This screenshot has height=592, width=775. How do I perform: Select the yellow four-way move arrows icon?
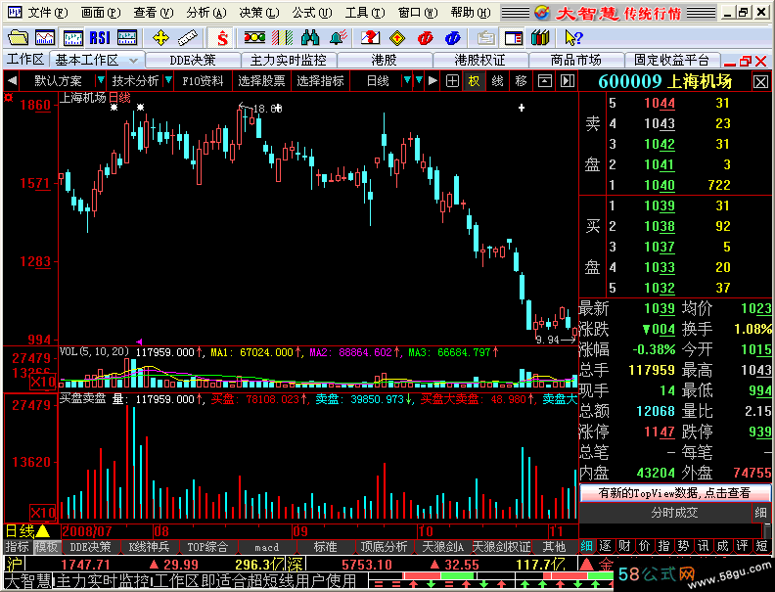pyautogui.click(x=160, y=37)
